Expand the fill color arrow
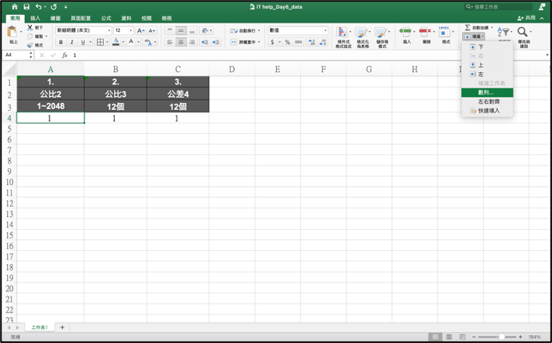This screenshot has width=552, height=343. click(123, 42)
